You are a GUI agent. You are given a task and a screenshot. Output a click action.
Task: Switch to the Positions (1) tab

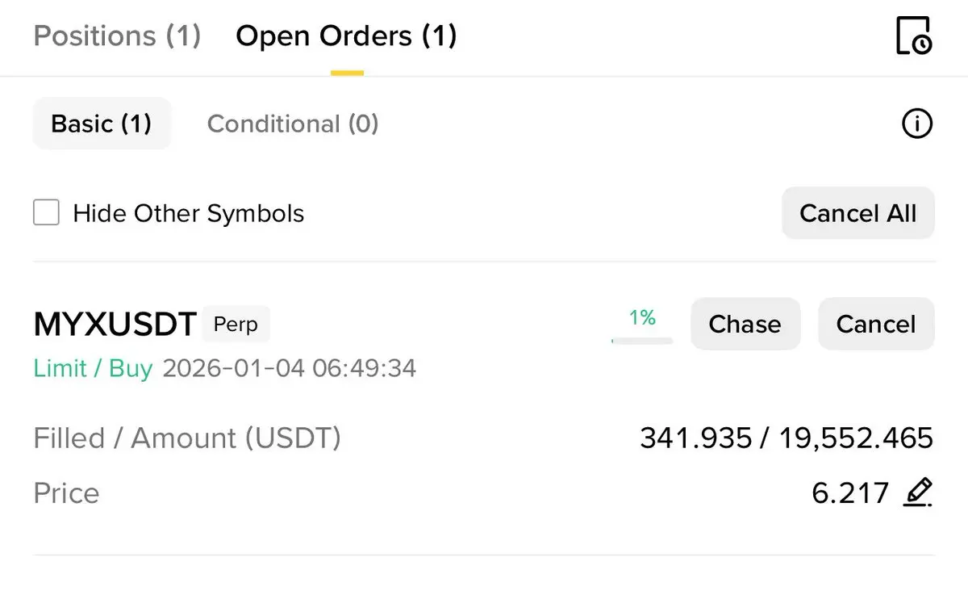click(117, 36)
